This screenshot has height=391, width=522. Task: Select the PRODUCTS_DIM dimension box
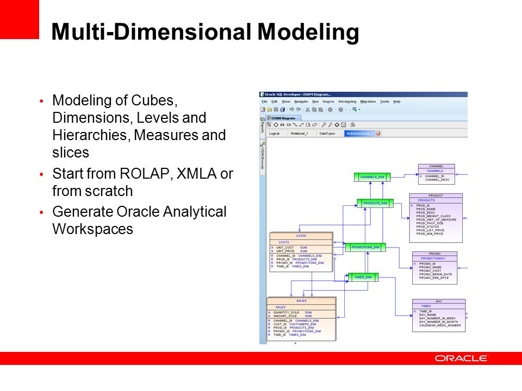tap(375, 203)
